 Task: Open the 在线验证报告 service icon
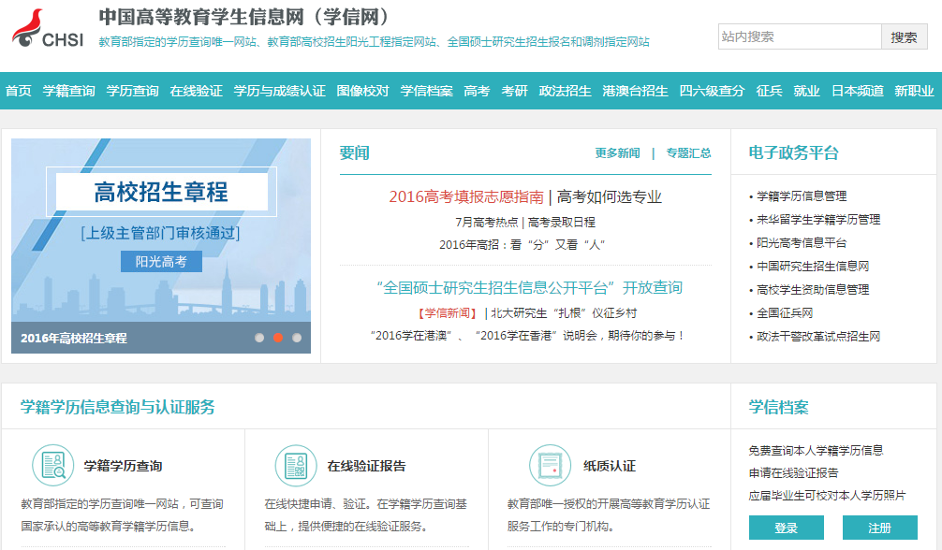click(296, 465)
